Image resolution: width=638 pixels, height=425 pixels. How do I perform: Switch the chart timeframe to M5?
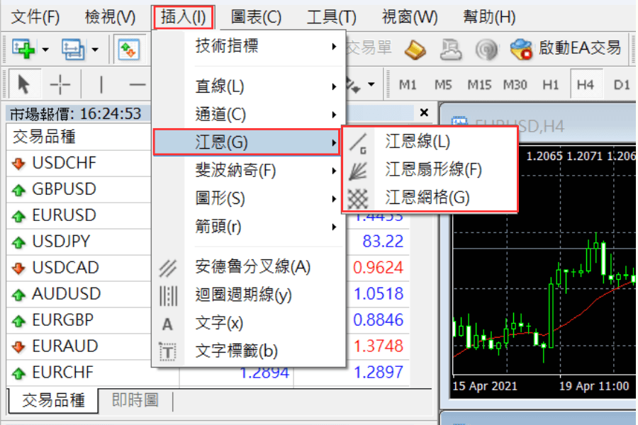(443, 84)
